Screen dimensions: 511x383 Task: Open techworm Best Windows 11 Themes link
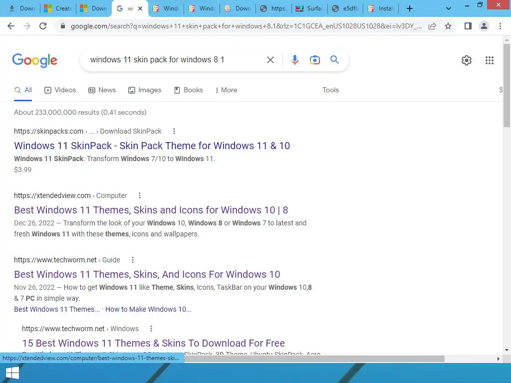pyautogui.click(x=147, y=274)
